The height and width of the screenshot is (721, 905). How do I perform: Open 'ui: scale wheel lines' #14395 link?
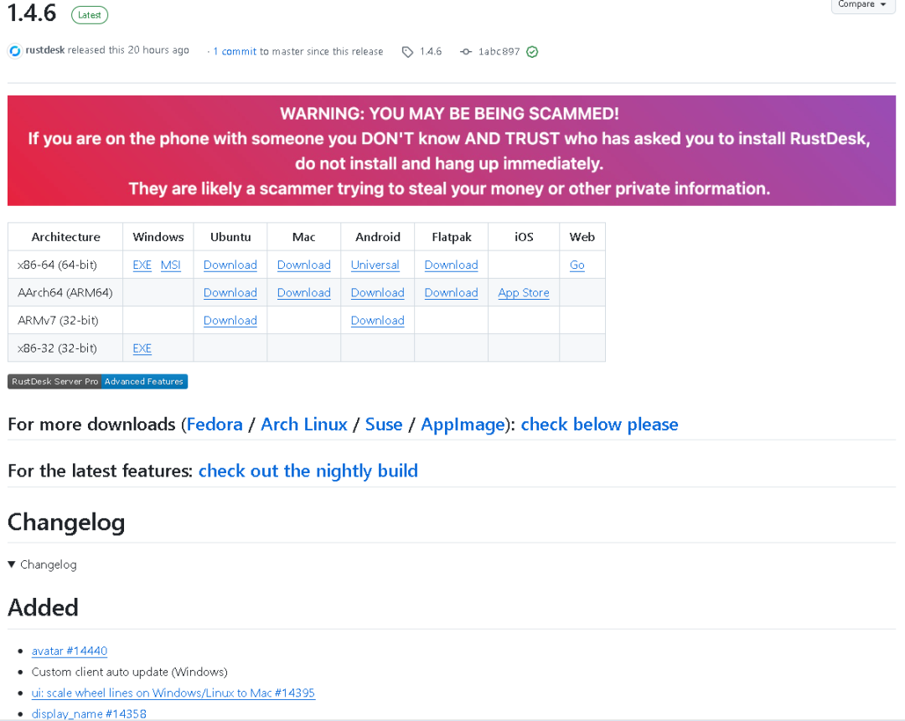tap(173, 693)
